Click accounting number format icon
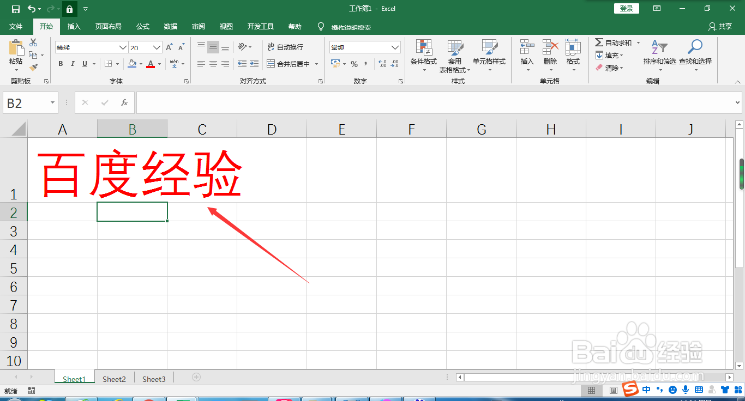The height and width of the screenshot is (401, 745). (335, 64)
